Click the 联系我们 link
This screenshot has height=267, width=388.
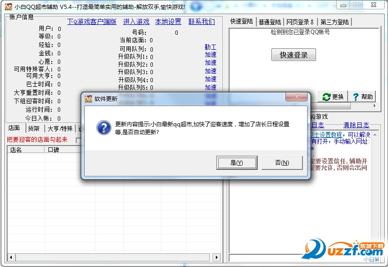pyautogui.click(x=202, y=22)
